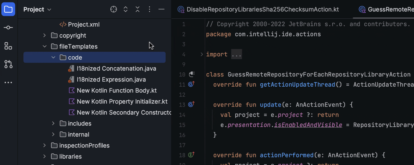Switch to the GuessRemoteRe editor tab
Screen dimensions: 414x165
(389, 9)
